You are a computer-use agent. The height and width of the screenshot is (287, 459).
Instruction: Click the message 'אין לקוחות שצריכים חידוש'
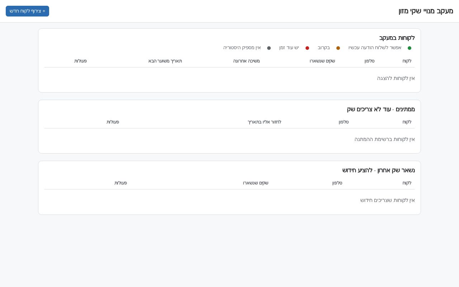pos(388,200)
